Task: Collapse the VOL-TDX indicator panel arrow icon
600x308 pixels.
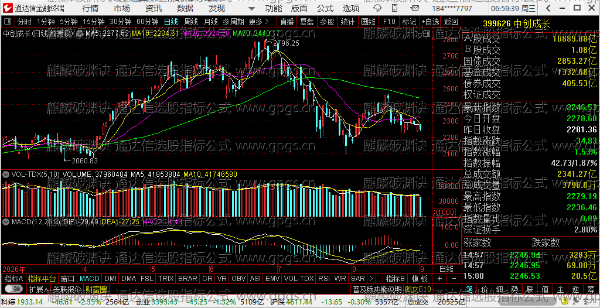Action: 6,174
